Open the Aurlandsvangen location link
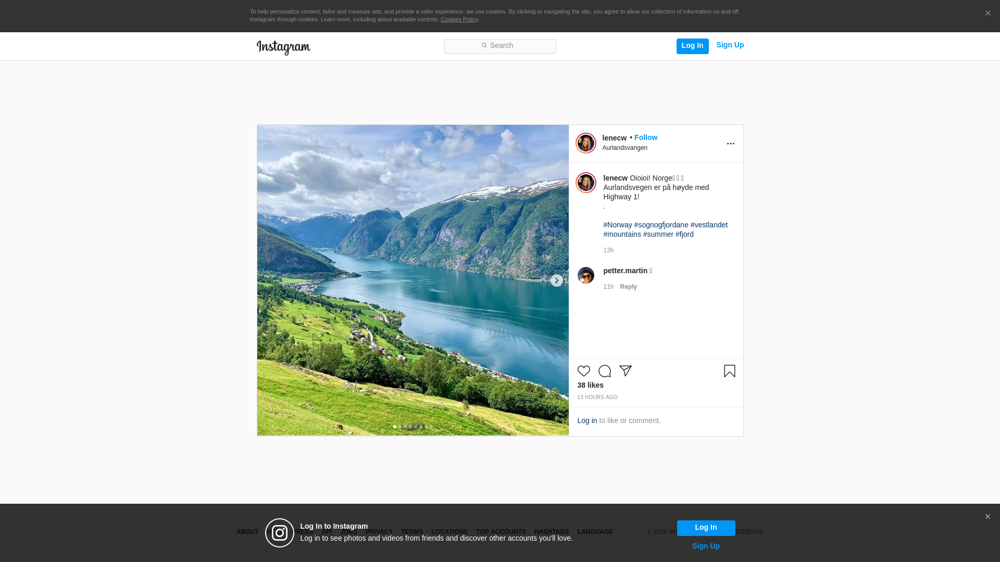The width and height of the screenshot is (1000, 562). [x=624, y=148]
